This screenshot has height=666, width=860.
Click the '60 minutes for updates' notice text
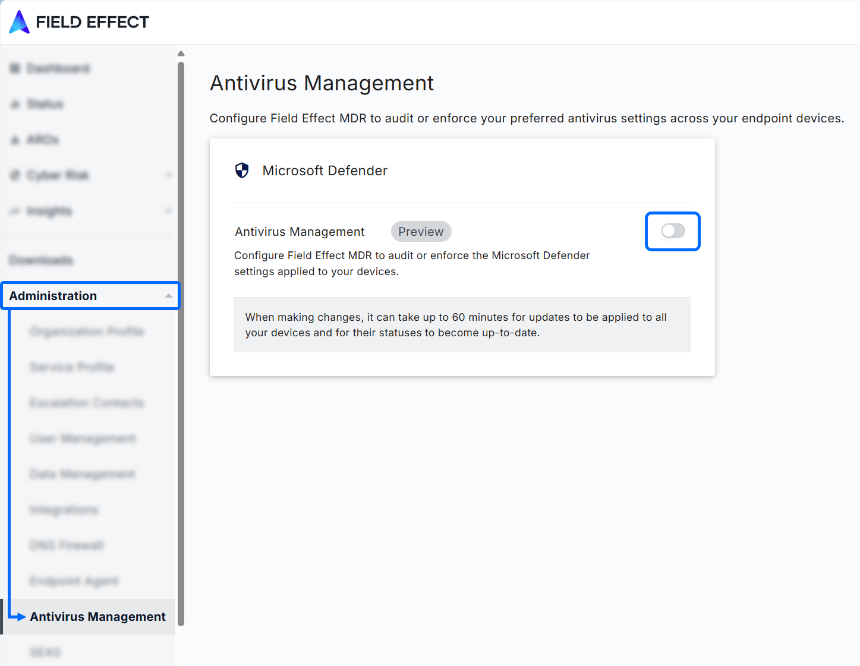point(455,325)
